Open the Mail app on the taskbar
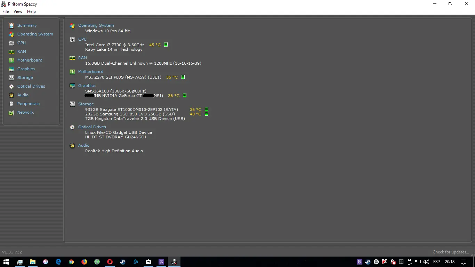 [148, 262]
